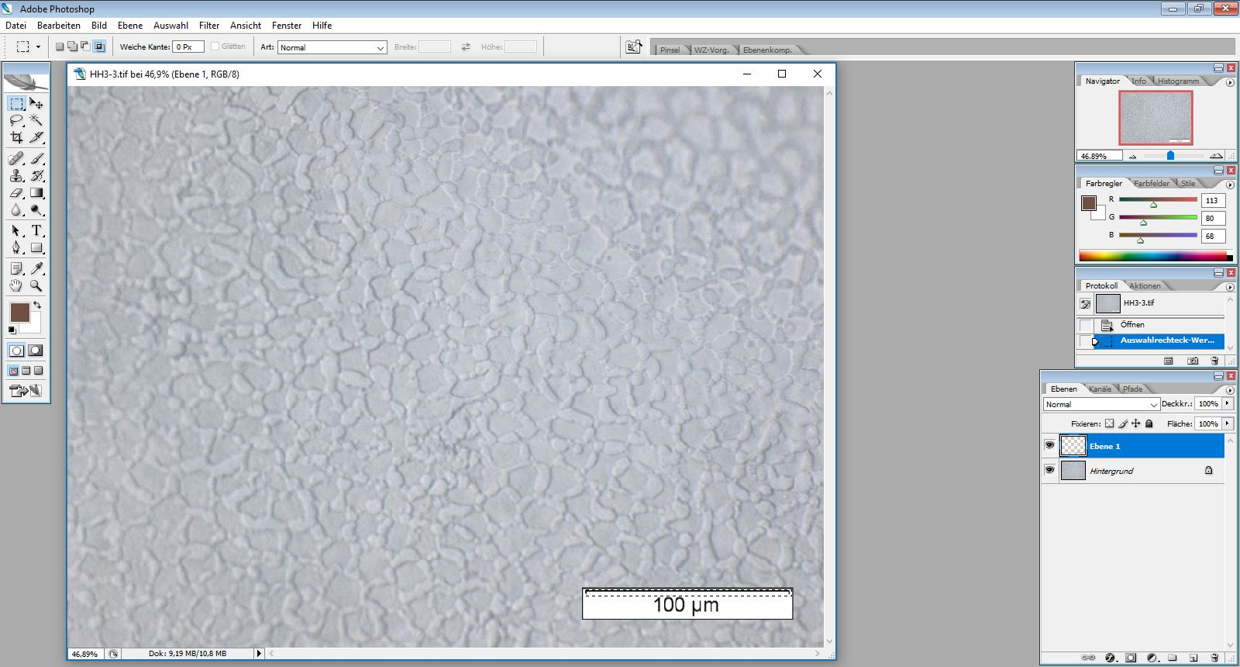This screenshot has height=667, width=1240.
Task: Adjust the Navigator zoom slider
Action: click(x=1170, y=156)
